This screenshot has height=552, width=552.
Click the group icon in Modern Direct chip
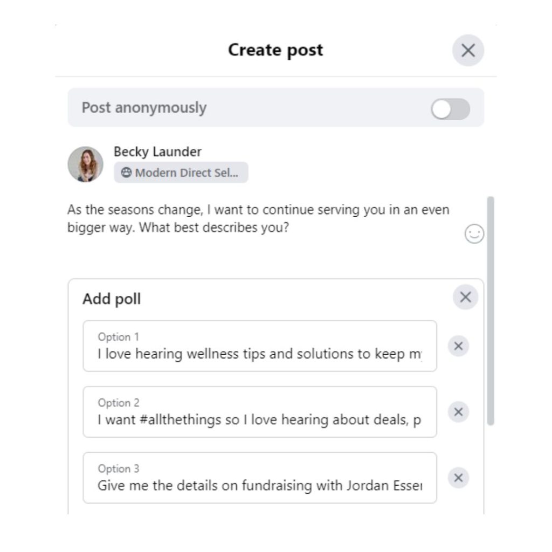pos(127,173)
